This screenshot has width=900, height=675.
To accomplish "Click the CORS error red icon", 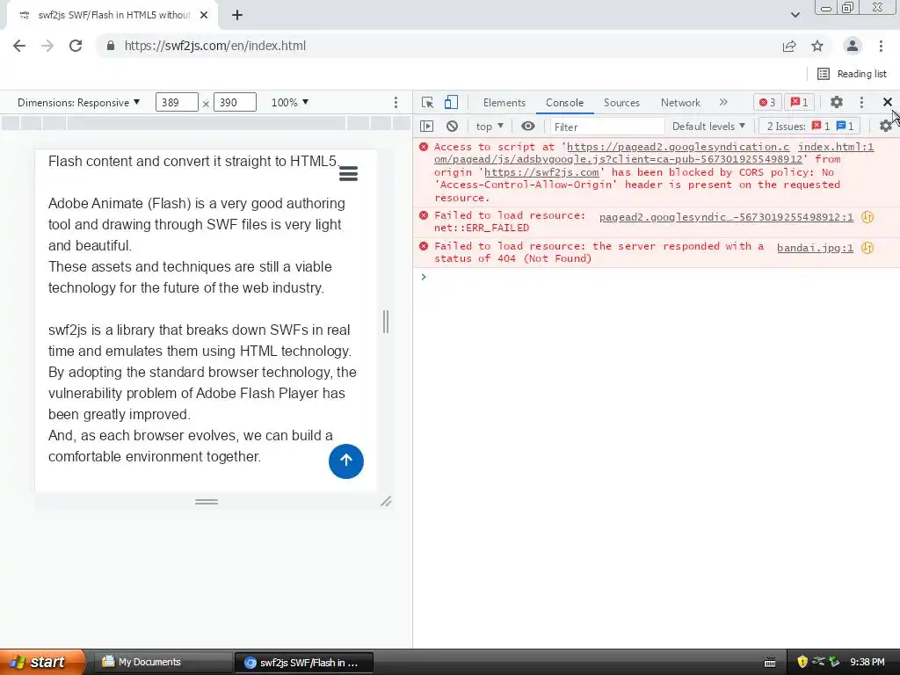I will pyautogui.click(x=424, y=147).
